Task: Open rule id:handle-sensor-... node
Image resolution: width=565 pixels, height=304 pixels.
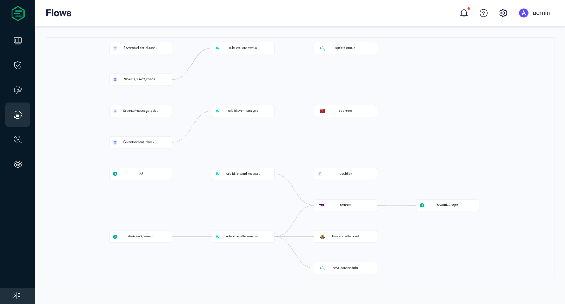Action: 243,236
